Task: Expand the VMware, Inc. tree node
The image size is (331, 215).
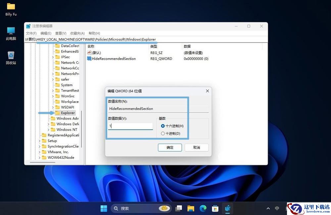Action: (39, 152)
